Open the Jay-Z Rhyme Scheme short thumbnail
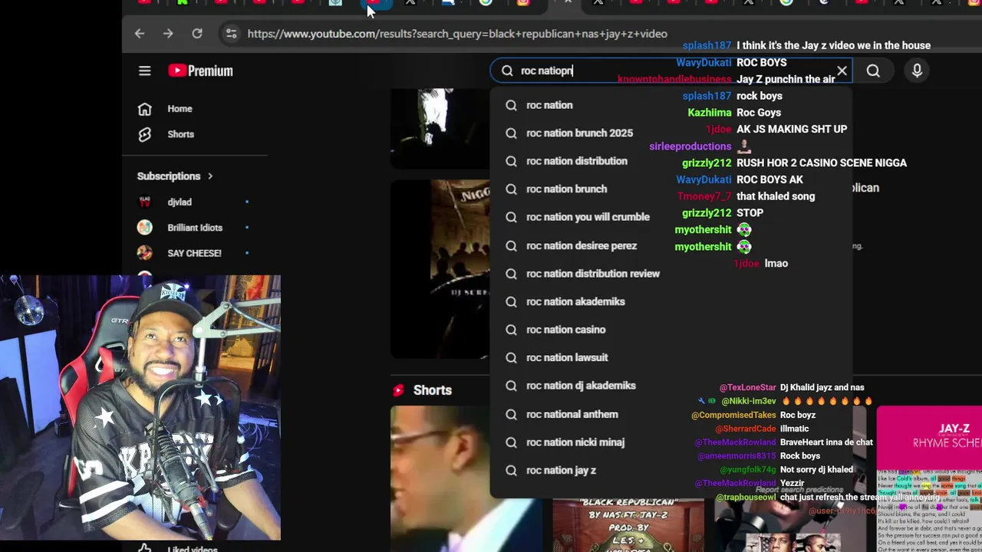Viewport: 982px width, 552px height. (929, 479)
